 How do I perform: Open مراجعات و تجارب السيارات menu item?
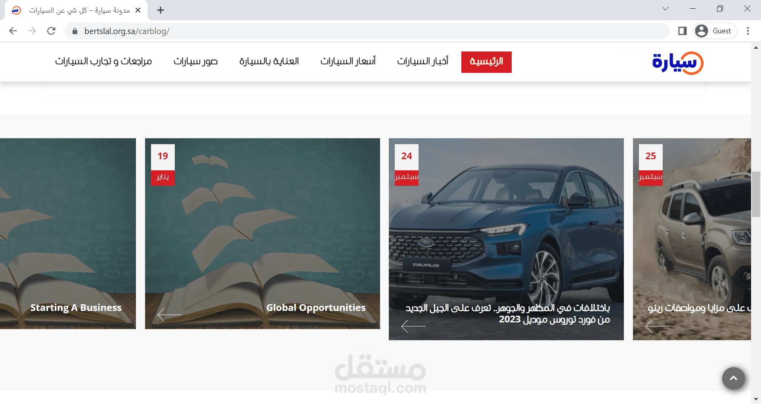pyautogui.click(x=103, y=61)
